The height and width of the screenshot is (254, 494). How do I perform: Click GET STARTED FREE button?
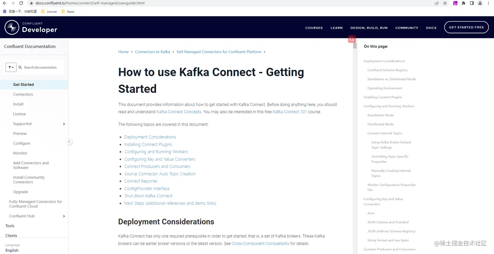click(466, 27)
